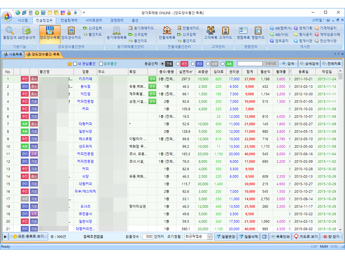Open 통합검색 magnifier icon

[10, 31]
